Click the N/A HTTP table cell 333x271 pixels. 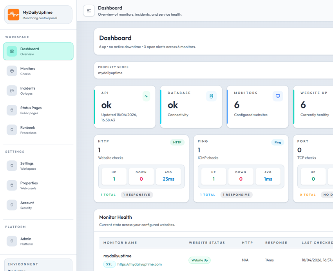[x=245, y=260]
